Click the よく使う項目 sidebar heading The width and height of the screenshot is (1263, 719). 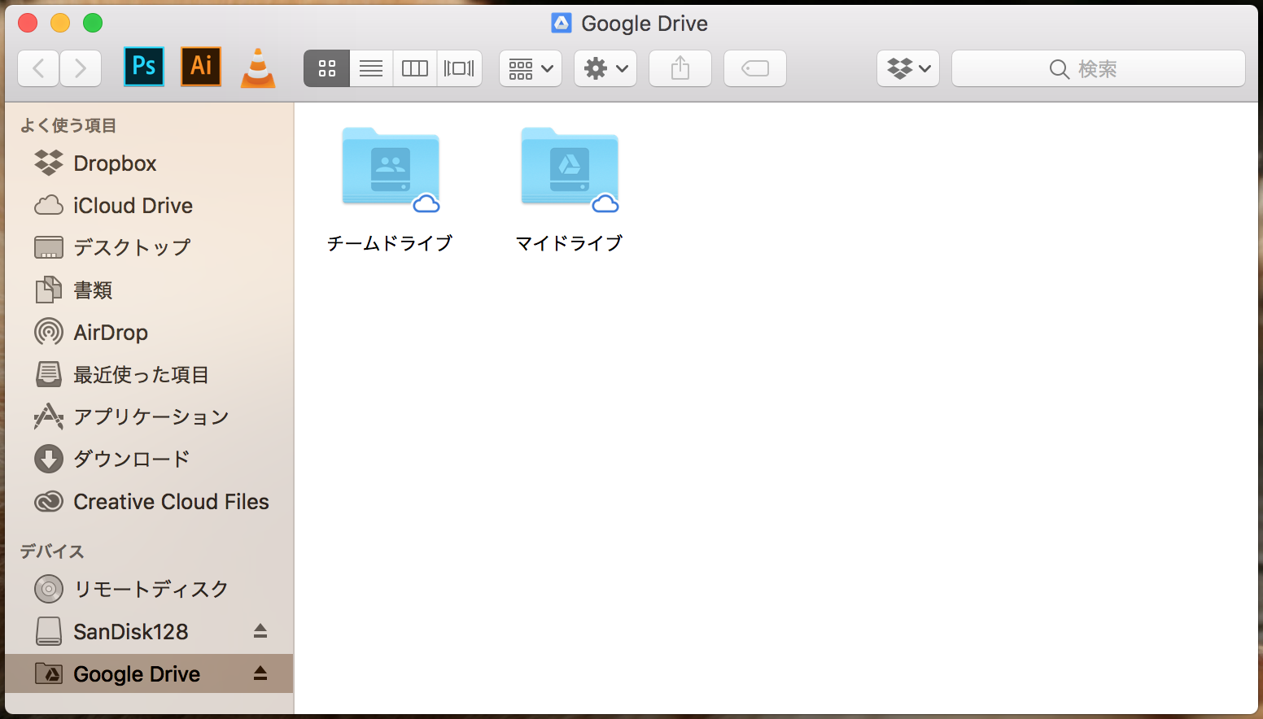point(68,125)
